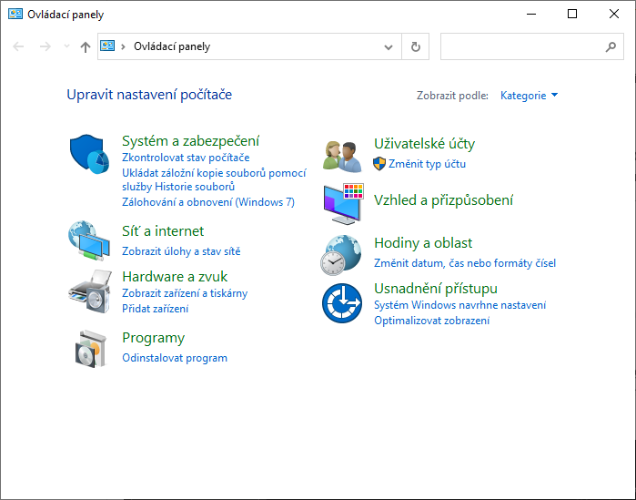Screen dimensions: 636x500
Task: Open the Síť a internet category
Action: pyautogui.click(x=163, y=231)
